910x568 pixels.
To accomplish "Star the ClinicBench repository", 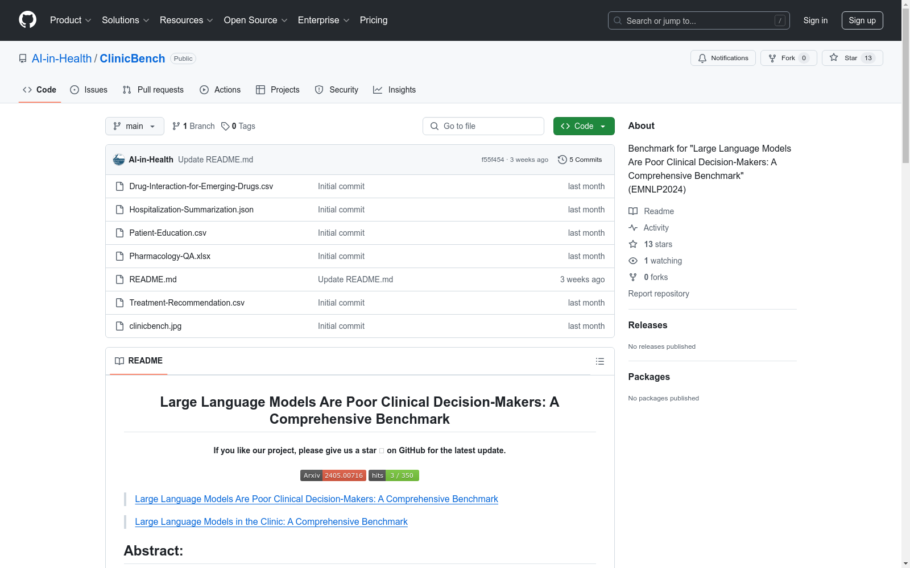I will click(x=852, y=58).
